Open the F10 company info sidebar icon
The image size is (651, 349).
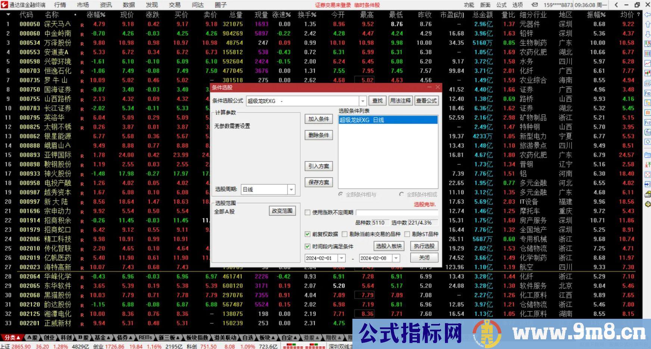(648, 93)
